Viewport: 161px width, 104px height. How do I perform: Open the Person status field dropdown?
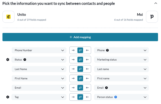pyautogui.click(x=121, y=97)
